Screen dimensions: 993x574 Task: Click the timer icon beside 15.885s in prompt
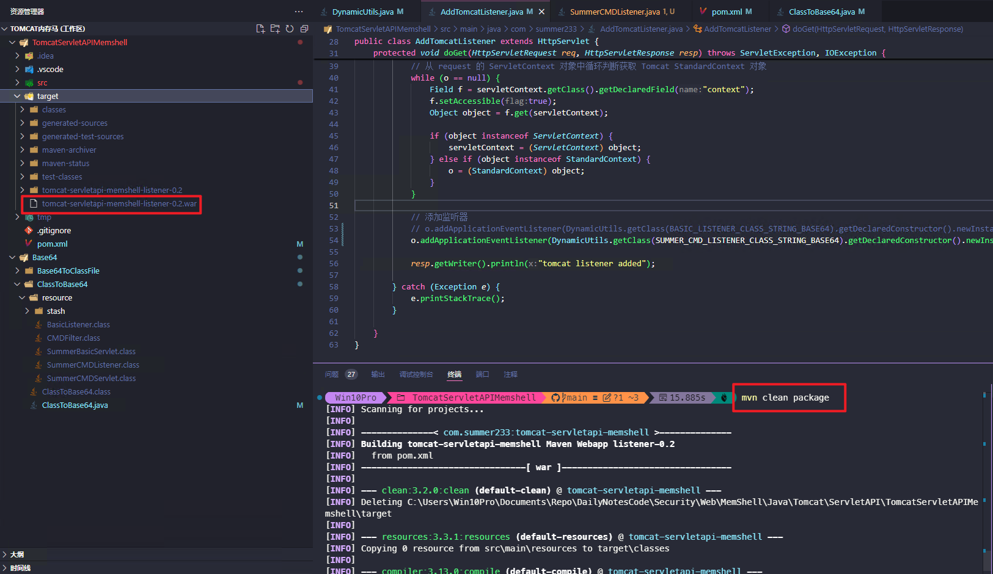(x=662, y=398)
